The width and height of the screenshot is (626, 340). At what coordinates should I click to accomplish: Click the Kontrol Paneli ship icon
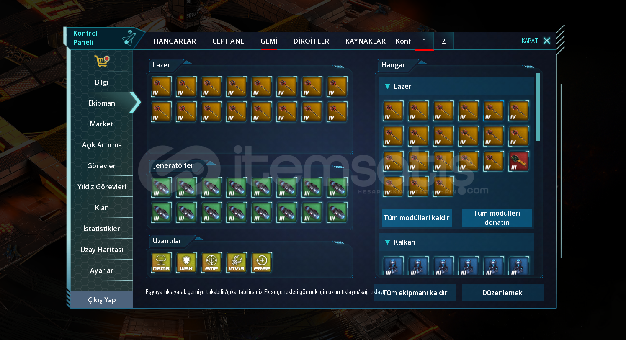129,38
